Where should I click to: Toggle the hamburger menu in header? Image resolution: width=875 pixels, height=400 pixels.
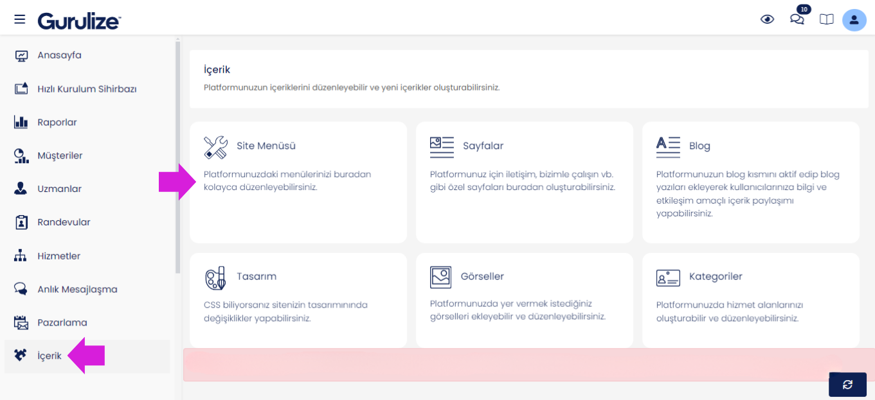tap(20, 19)
